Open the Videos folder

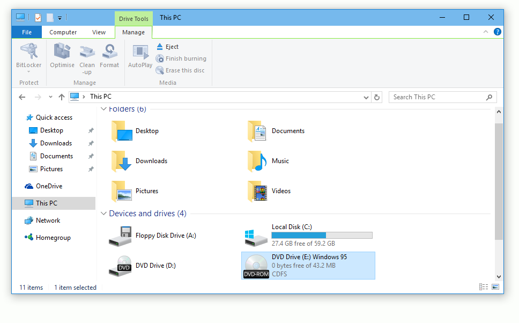[269, 191]
